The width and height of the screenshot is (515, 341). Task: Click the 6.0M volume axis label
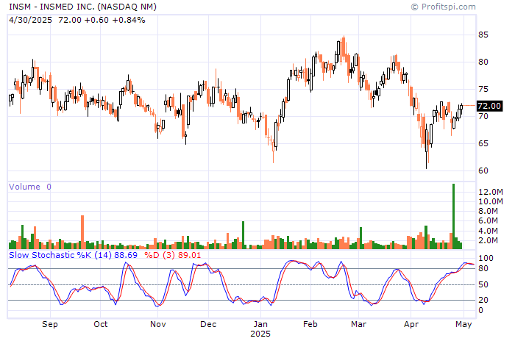(x=488, y=221)
